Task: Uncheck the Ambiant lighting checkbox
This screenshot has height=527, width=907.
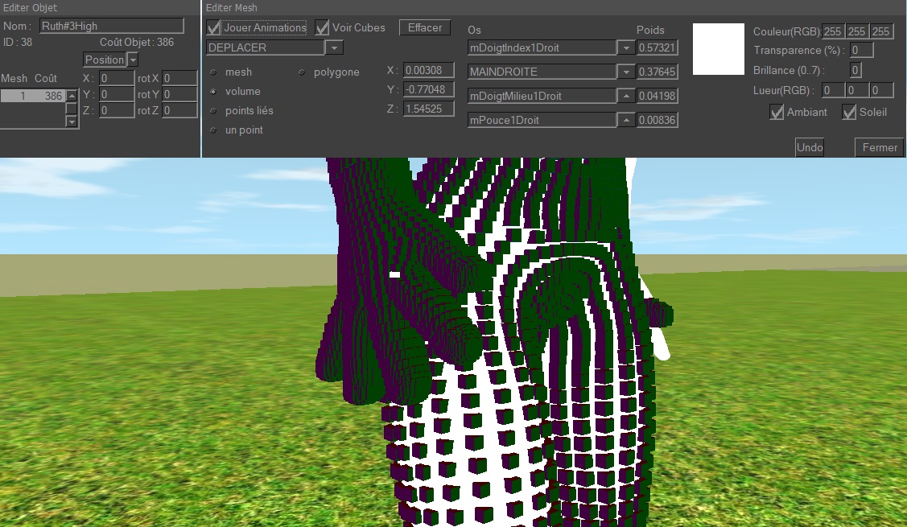Action: [x=777, y=113]
